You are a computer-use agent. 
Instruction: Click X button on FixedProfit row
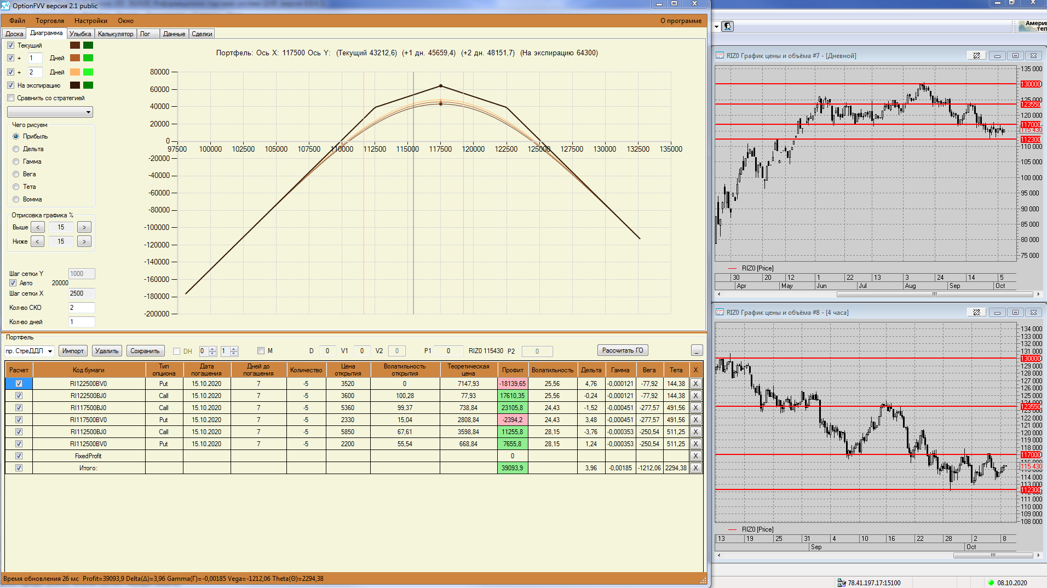click(x=695, y=456)
